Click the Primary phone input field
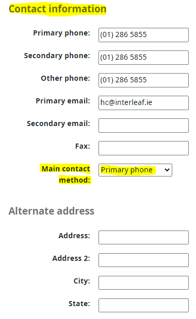Image resolution: width=196 pixels, height=319 pixels. [143, 35]
